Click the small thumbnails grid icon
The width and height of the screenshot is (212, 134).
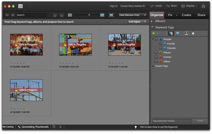point(70,15)
